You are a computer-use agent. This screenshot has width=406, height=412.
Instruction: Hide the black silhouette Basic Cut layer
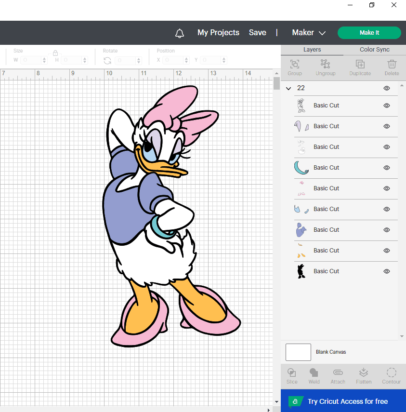(386, 271)
